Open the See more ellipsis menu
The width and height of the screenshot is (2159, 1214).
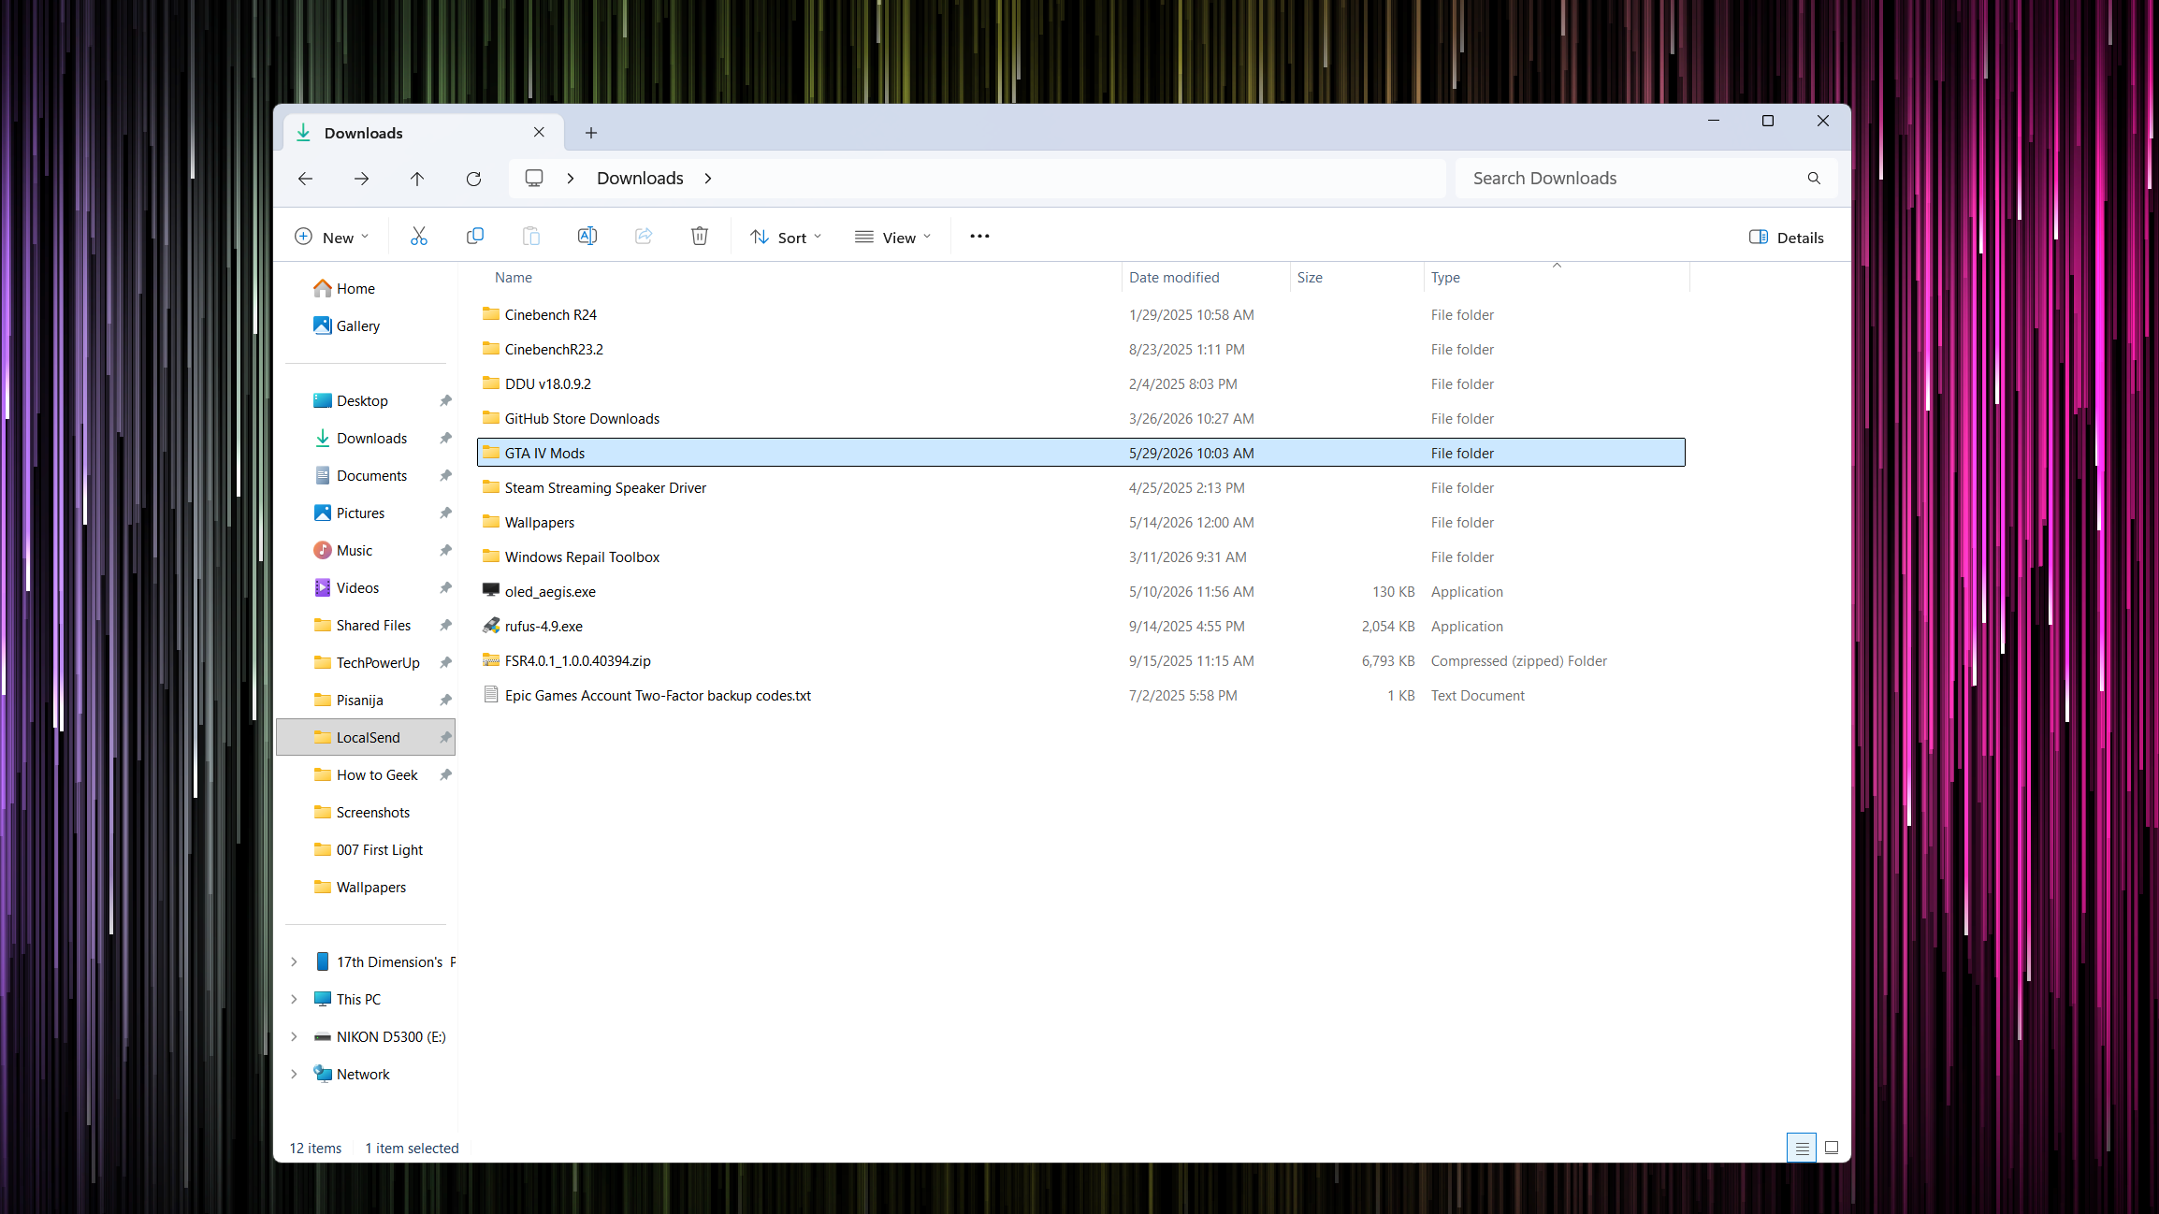979,237
